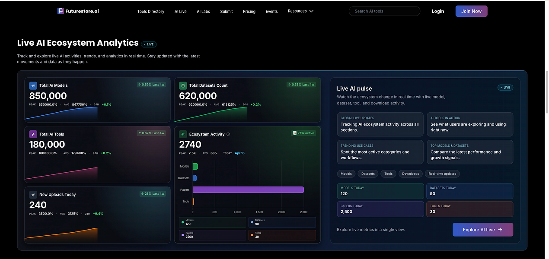This screenshot has height=259, width=549.
Task: Click the Search AI tools field
Action: point(384,11)
